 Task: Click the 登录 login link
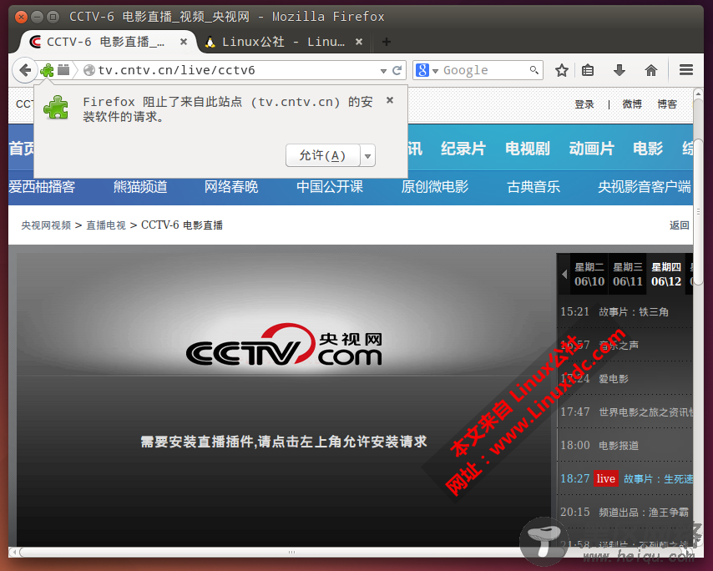click(584, 104)
